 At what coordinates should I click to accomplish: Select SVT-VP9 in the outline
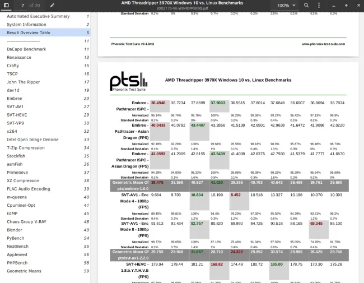point(45,123)
